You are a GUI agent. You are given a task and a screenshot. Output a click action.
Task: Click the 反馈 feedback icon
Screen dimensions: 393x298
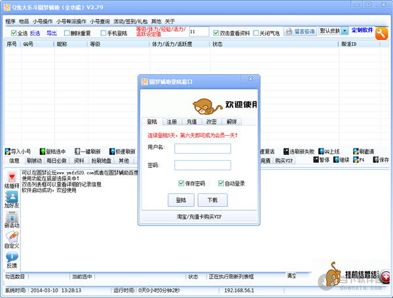[11, 258]
